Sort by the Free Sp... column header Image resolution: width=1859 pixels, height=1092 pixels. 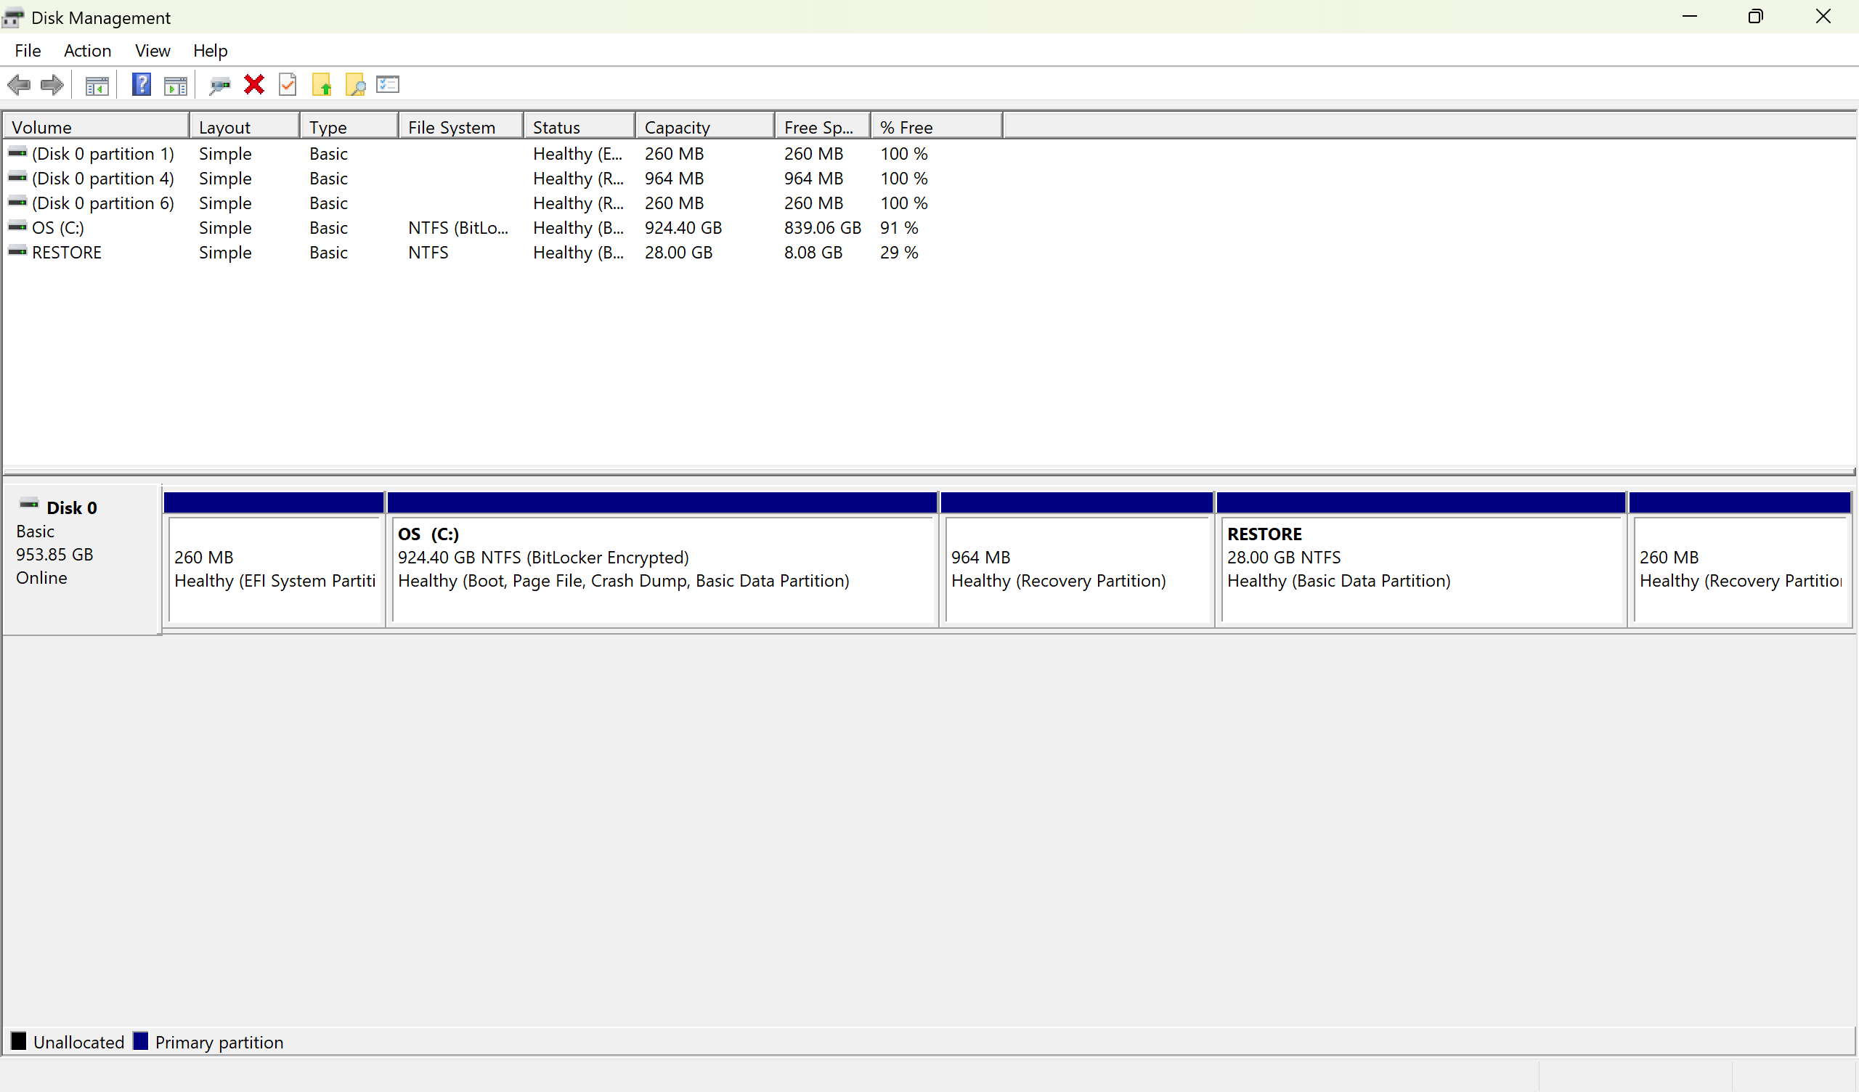[823, 127]
